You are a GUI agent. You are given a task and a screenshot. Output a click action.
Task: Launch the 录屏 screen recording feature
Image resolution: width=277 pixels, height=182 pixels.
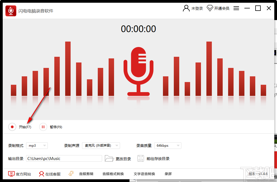(168, 174)
